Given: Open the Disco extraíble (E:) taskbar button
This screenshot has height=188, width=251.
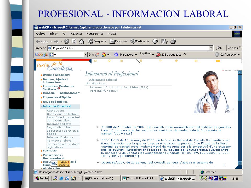Looking at the screenshot, I should click(x=102, y=178).
